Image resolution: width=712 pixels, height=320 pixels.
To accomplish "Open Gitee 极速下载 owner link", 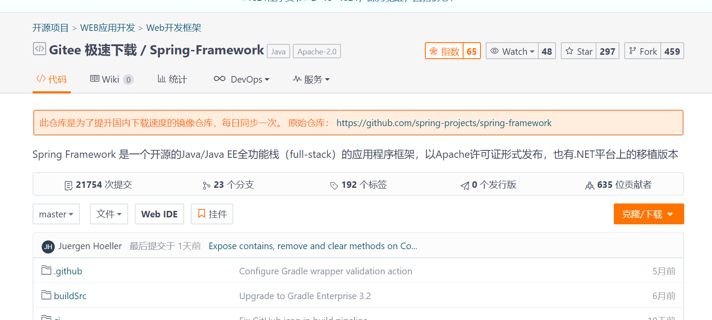I will tap(93, 50).
